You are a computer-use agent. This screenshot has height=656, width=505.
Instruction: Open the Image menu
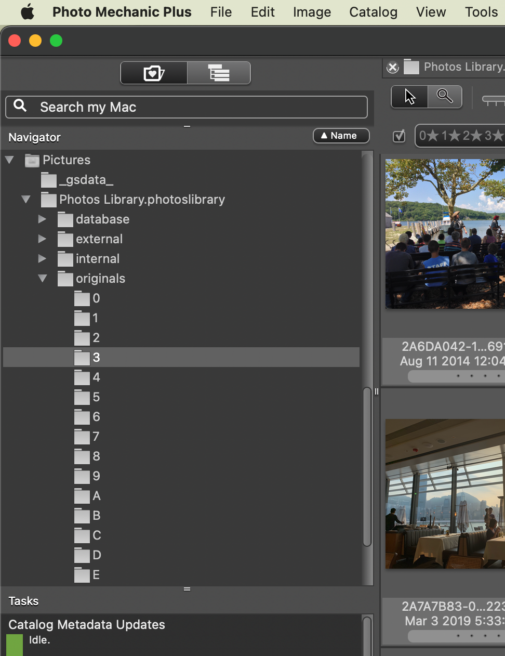[x=312, y=12]
